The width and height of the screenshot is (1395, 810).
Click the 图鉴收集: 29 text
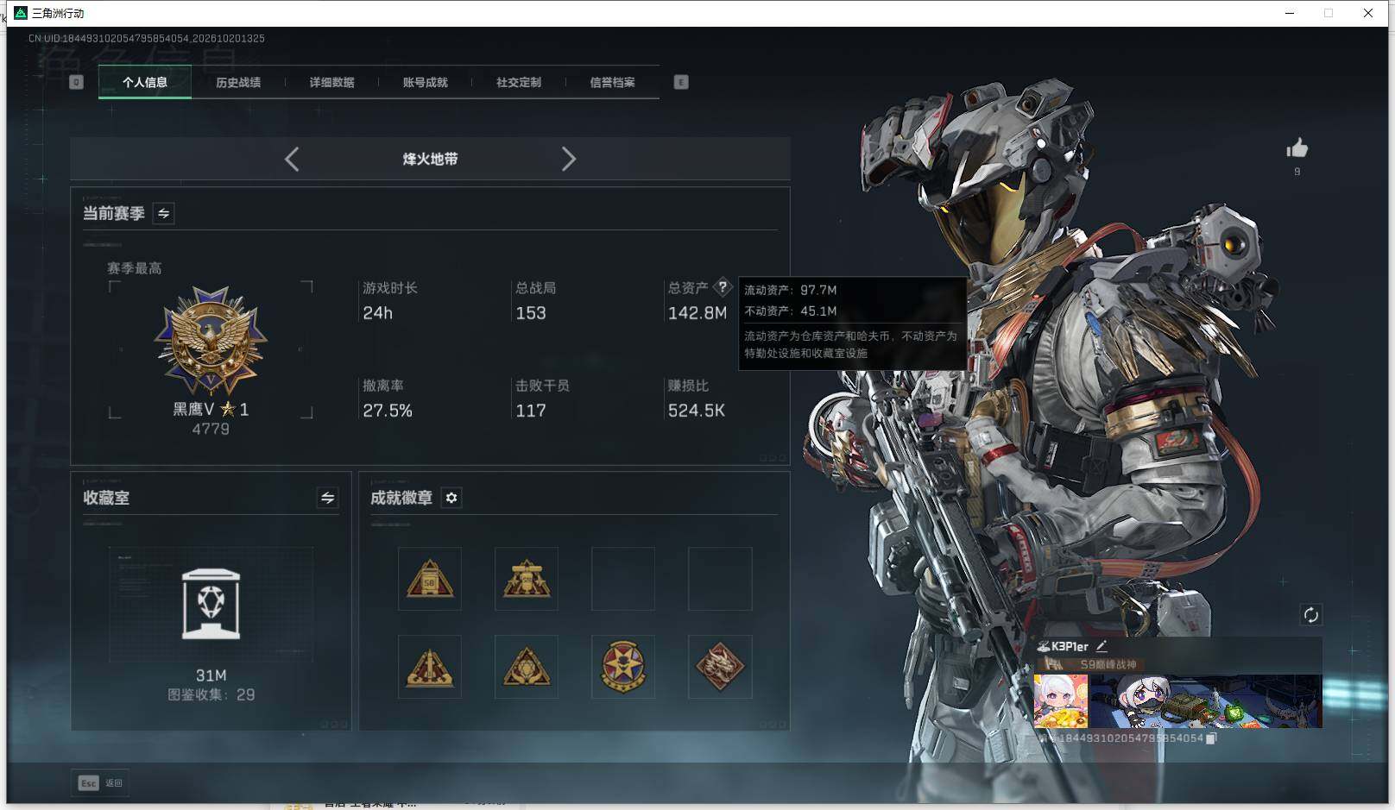point(211,694)
